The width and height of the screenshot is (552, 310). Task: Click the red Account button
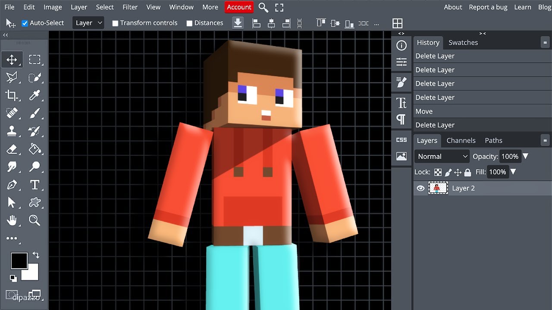click(x=239, y=7)
